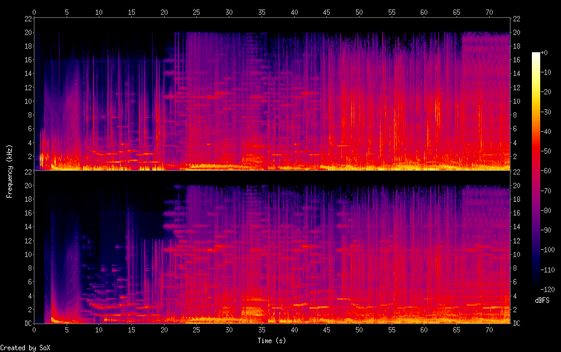The width and height of the screenshot is (561, 352).
Task: Click the 10 kHz label on the lower channel's right axis
Action: click(516, 254)
